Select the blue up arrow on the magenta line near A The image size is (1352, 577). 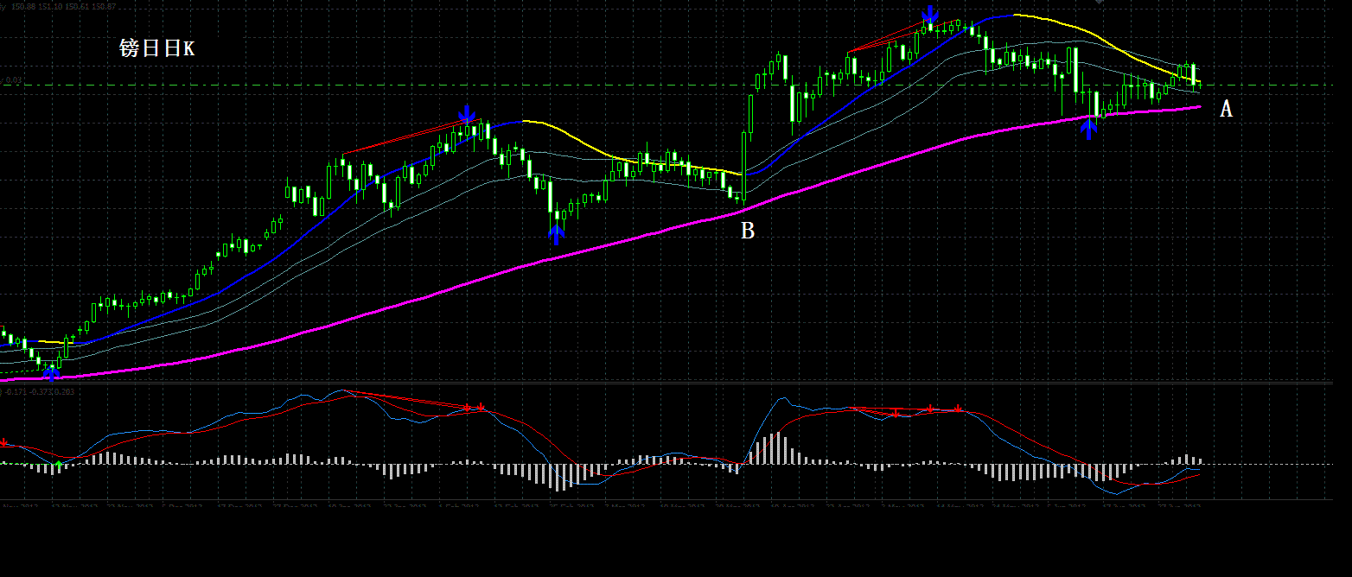pyautogui.click(x=1089, y=129)
